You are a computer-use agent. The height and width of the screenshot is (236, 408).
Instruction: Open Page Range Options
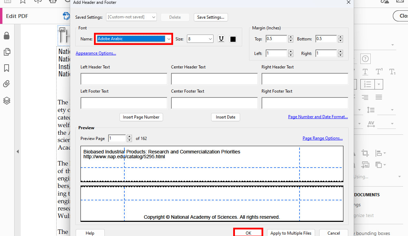point(322,138)
